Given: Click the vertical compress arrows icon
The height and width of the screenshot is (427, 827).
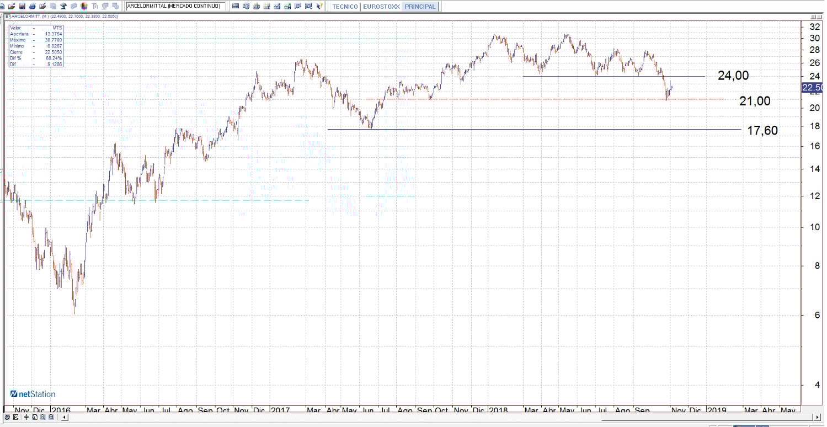Looking at the screenshot, I should [26, 417].
